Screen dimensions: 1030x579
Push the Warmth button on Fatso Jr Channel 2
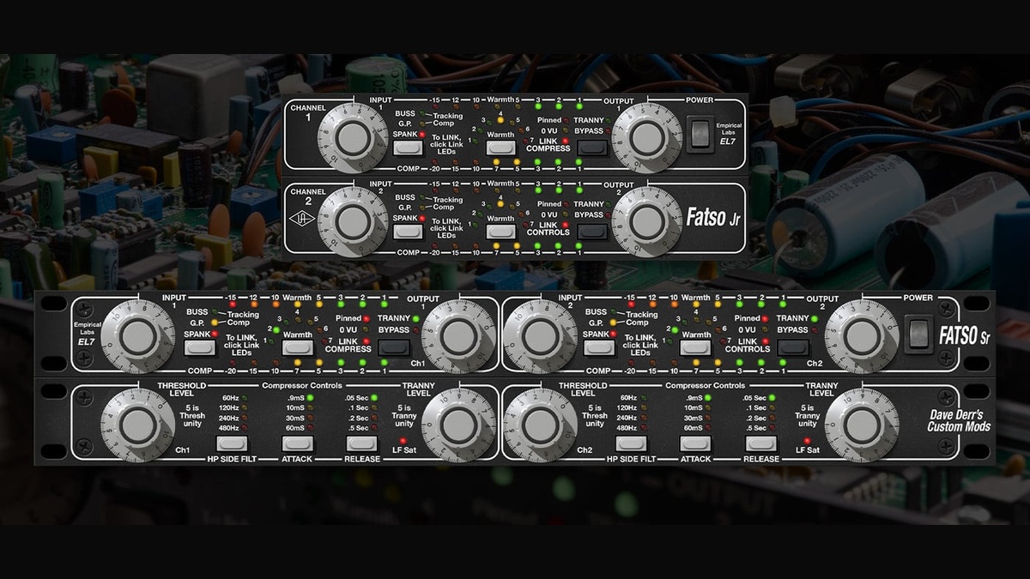coord(500,231)
